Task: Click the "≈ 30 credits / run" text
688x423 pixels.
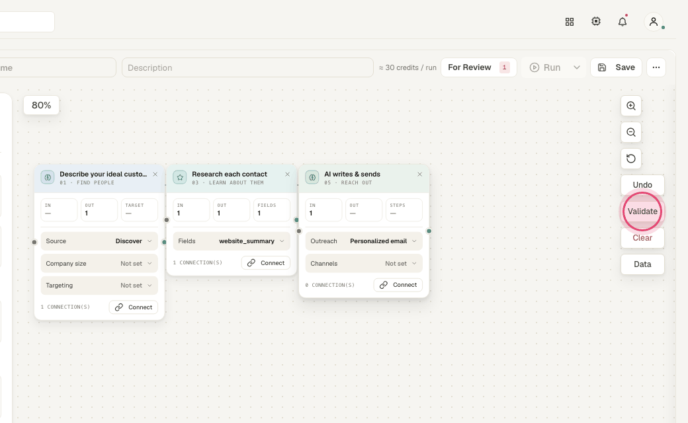Action: point(408,67)
